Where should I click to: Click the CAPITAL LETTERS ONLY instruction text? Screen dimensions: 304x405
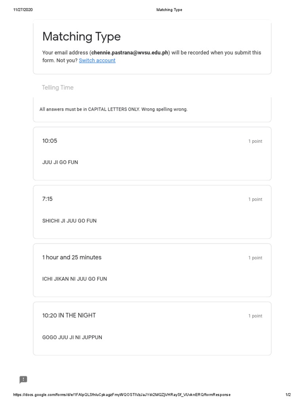114,109
